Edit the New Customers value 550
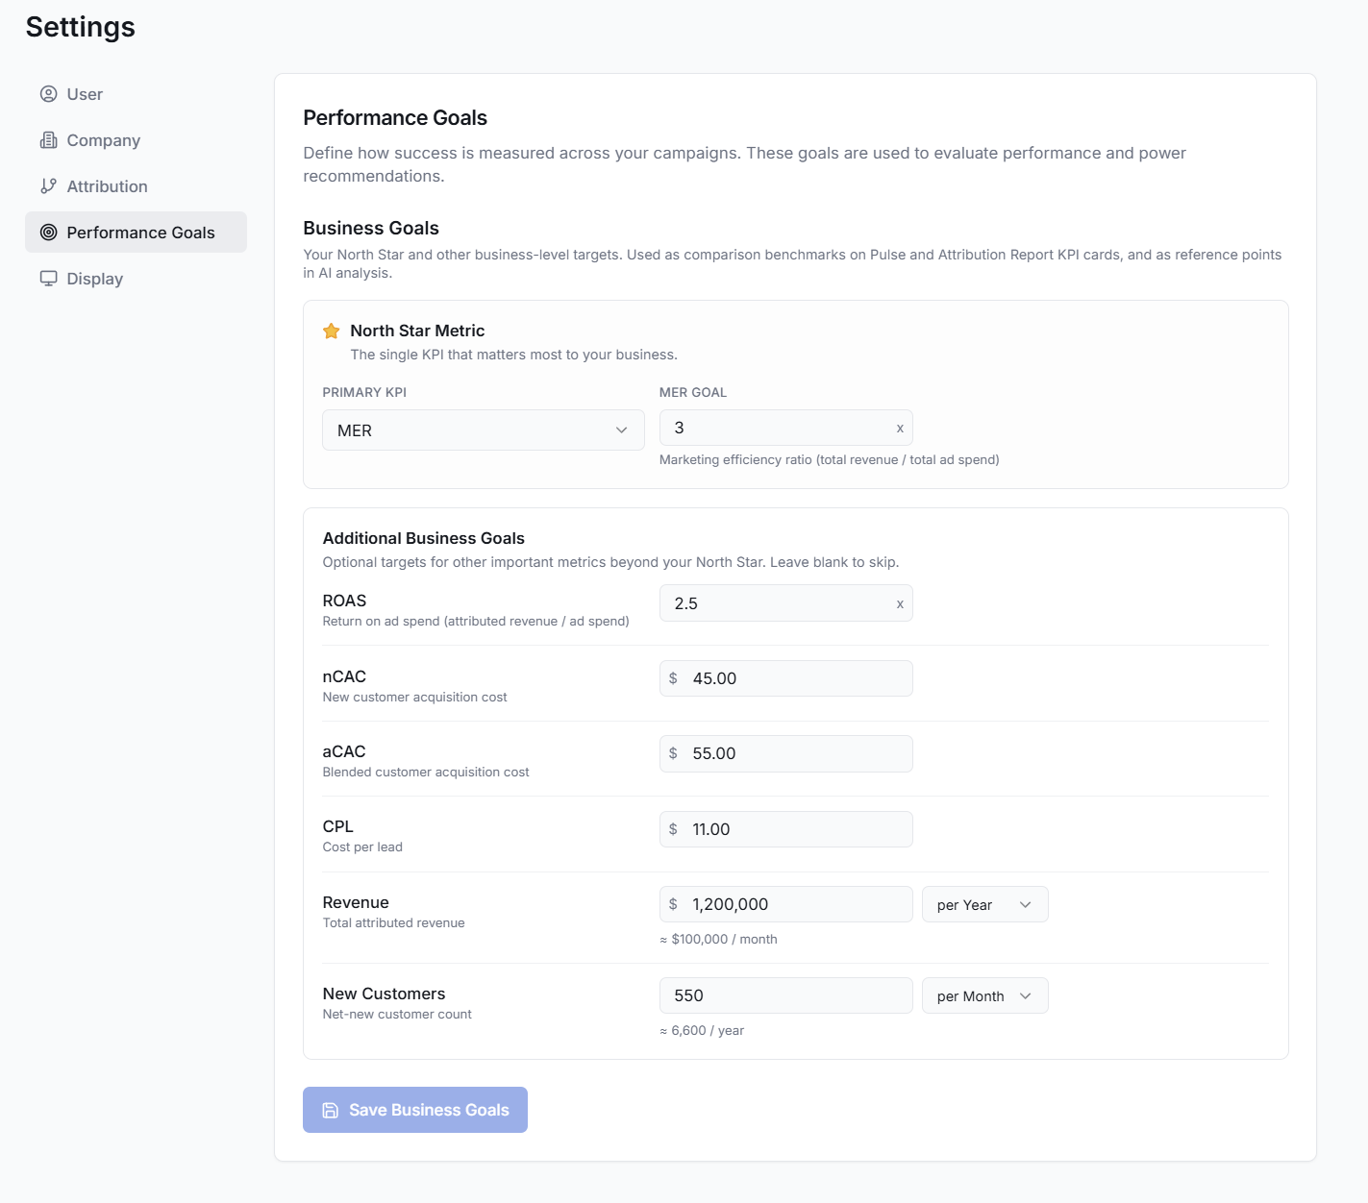This screenshot has height=1203, width=1368. 785,995
